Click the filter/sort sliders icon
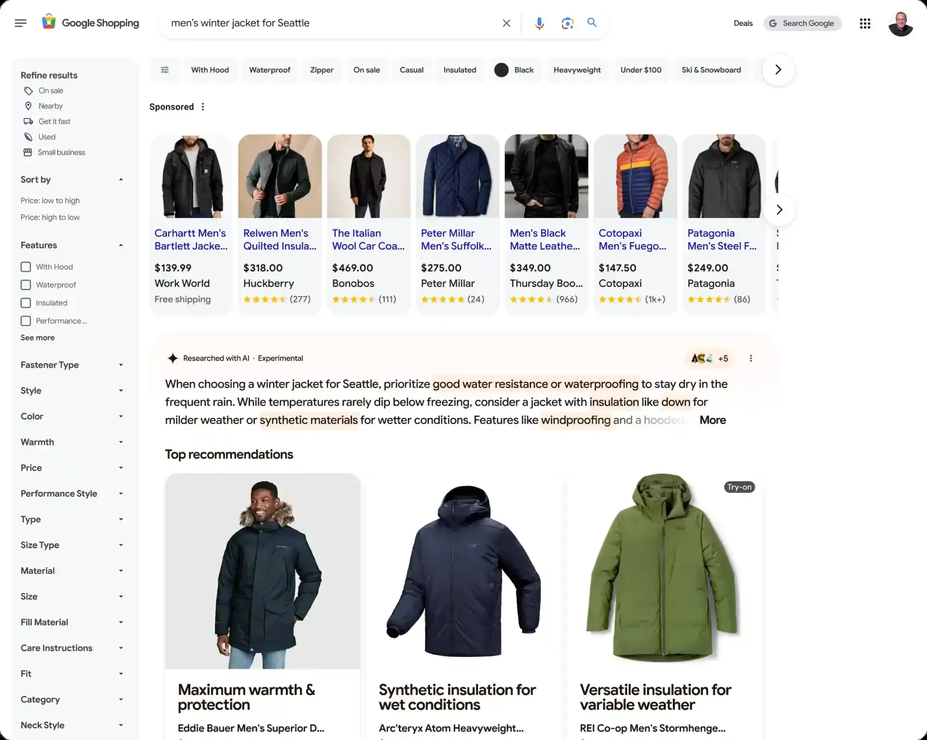The image size is (927, 740). (165, 69)
